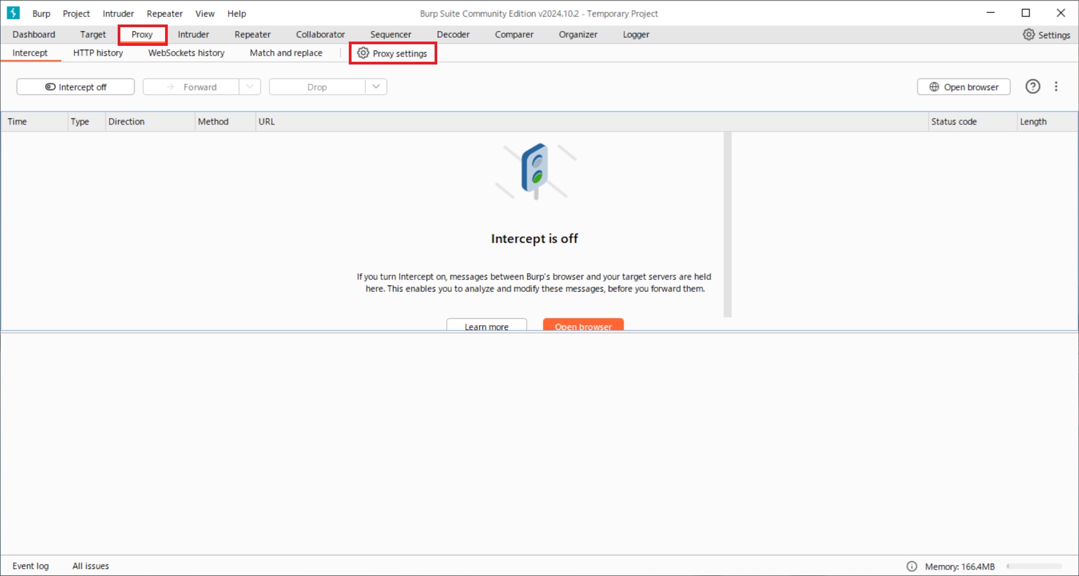Sort by the Length column header
The image size is (1079, 576).
tap(1047, 121)
